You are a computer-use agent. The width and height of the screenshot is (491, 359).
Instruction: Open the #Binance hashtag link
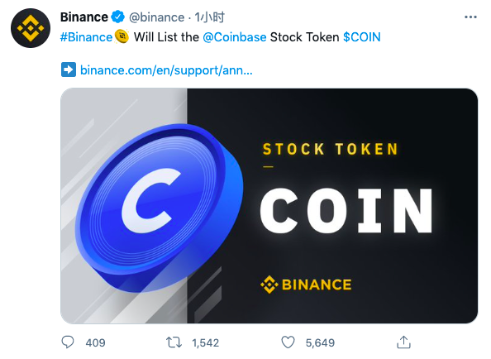coord(86,37)
